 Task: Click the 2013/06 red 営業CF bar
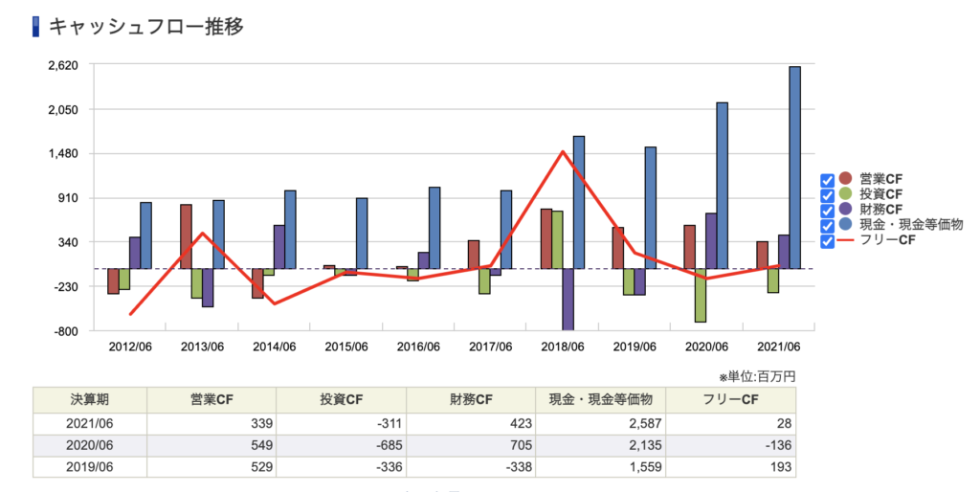(186, 237)
